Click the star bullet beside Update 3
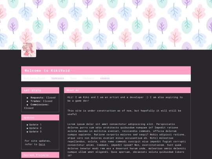The width and height of the screenshot is (212, 159). click(27, 132)
